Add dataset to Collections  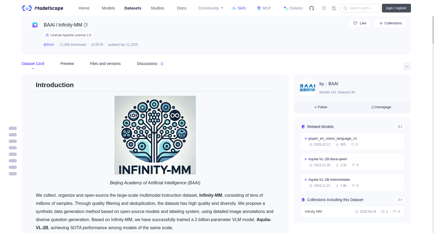tap(390, 23)
